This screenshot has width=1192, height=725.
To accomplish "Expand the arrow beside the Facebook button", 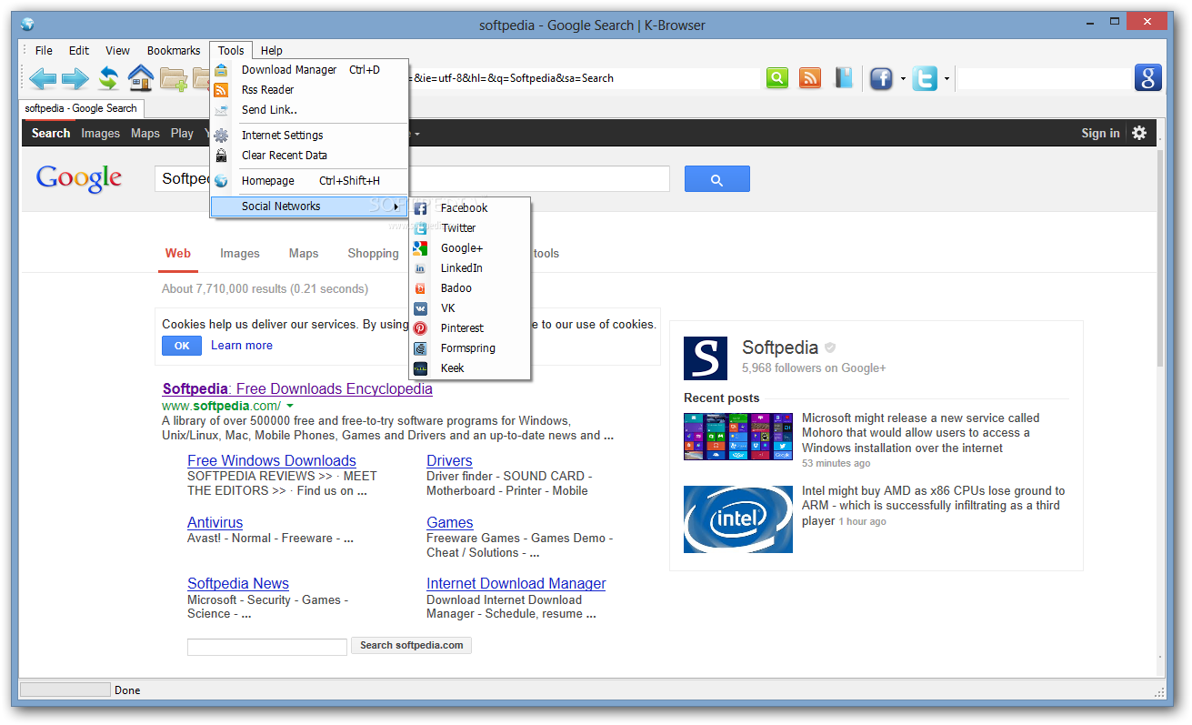I will [903, 79].
